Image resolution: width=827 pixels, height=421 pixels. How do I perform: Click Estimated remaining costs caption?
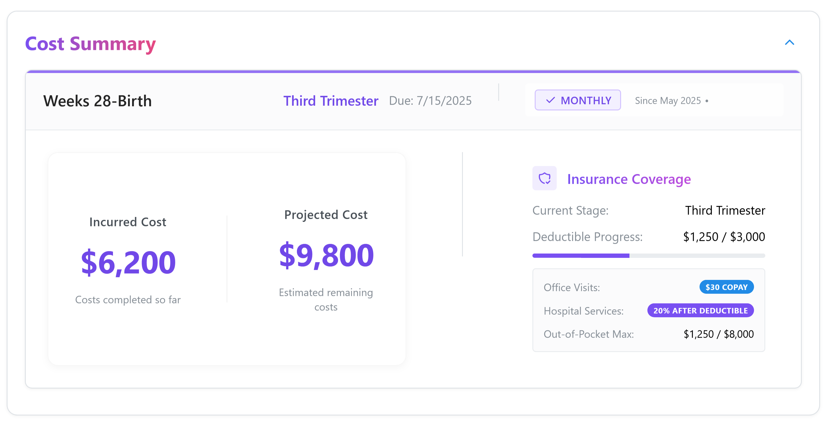pyautogui.click(x=326, y=300)
